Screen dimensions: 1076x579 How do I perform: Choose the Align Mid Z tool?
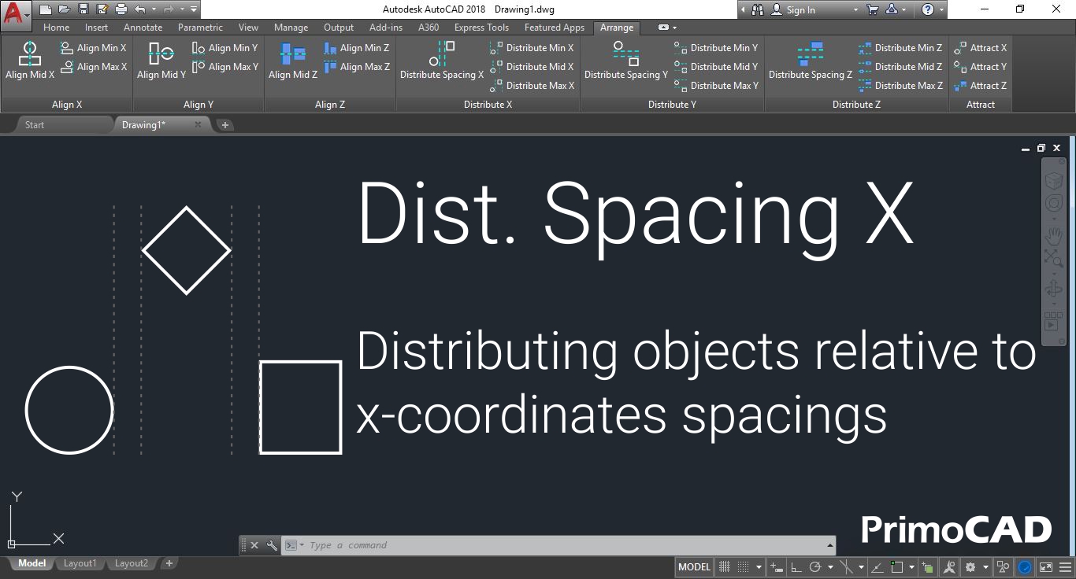coord(293,61)
